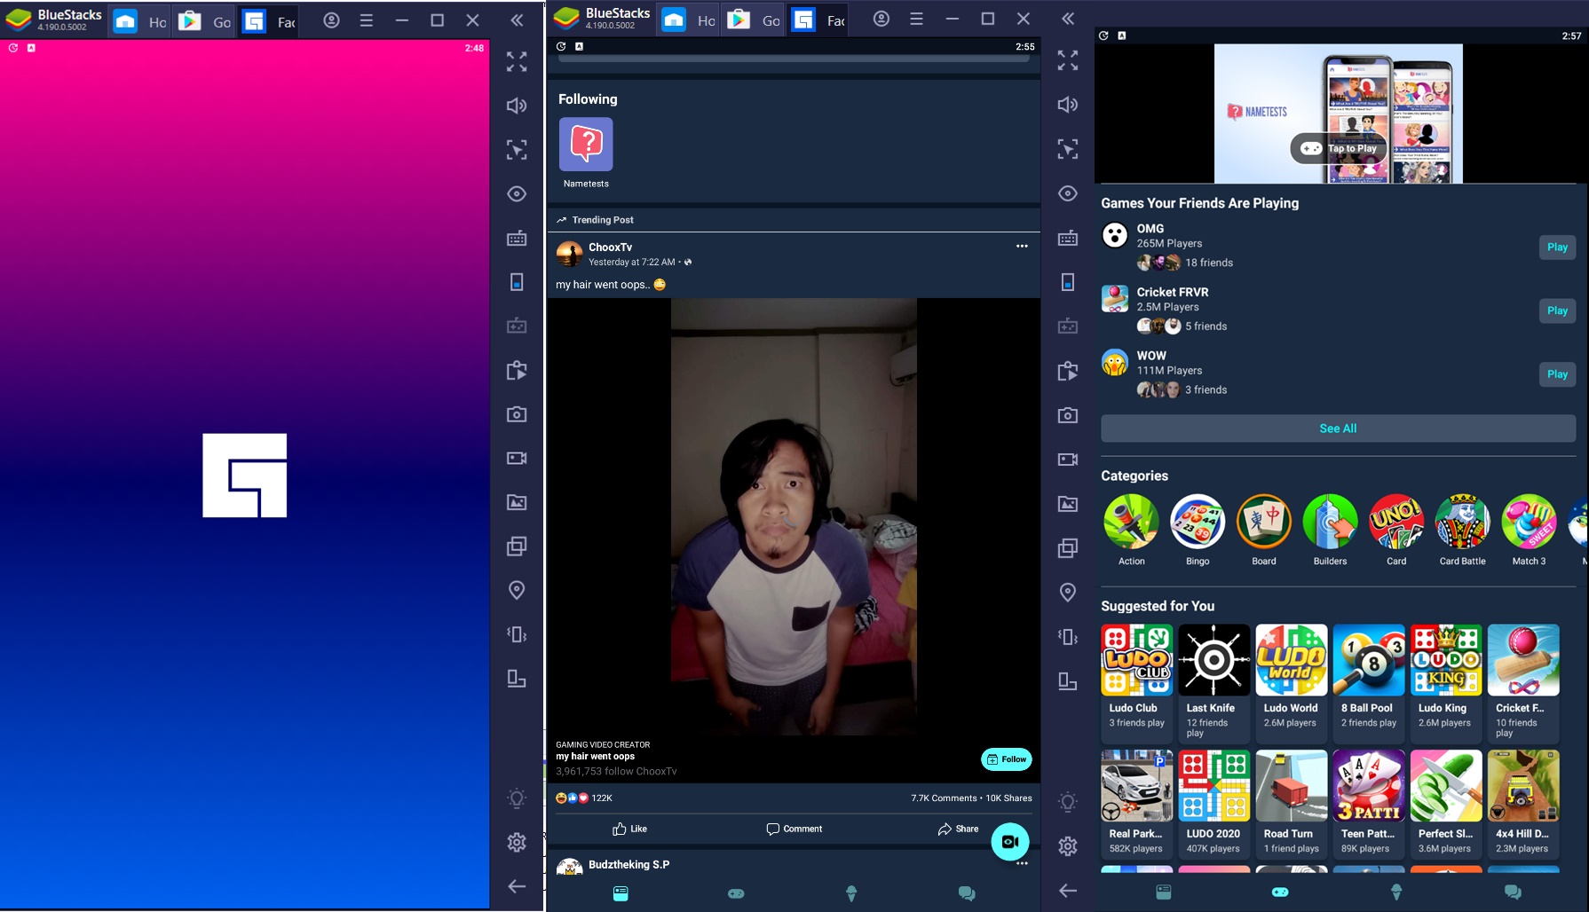Click See All friends' games
The image size is (1589, 912).
tap(1338, 428)
